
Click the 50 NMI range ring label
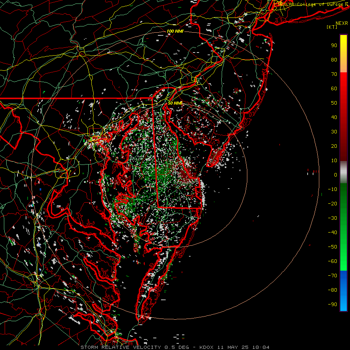point(175,103)
